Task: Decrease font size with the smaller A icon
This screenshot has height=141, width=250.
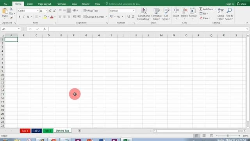Action: tap(54, 11)
